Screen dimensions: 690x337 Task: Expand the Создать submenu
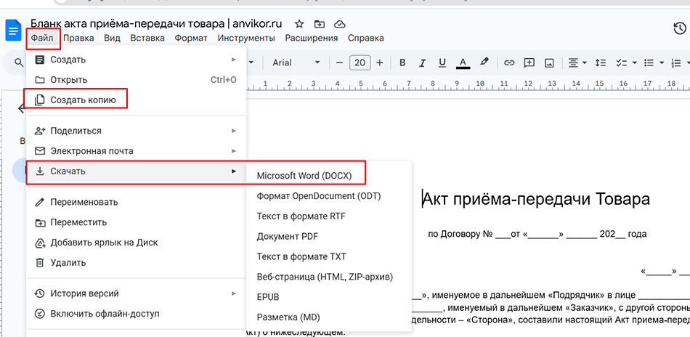137,60
